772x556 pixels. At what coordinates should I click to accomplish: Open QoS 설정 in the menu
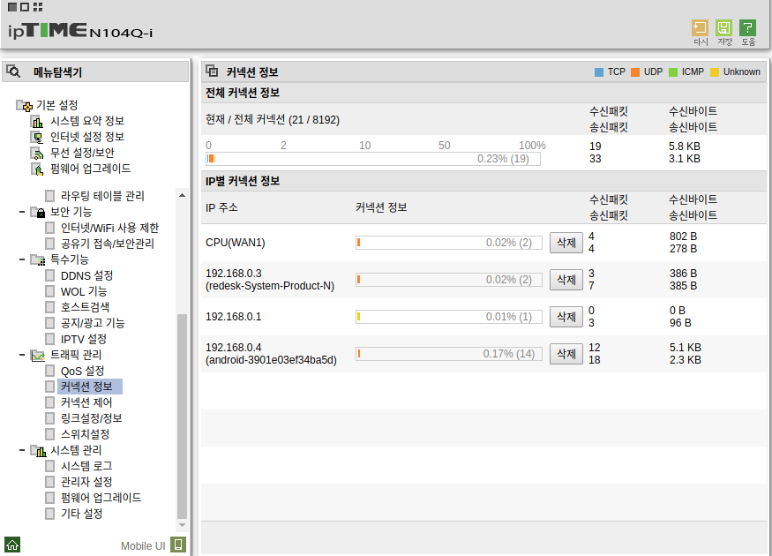pyautogui.click(x=82, y=371)
